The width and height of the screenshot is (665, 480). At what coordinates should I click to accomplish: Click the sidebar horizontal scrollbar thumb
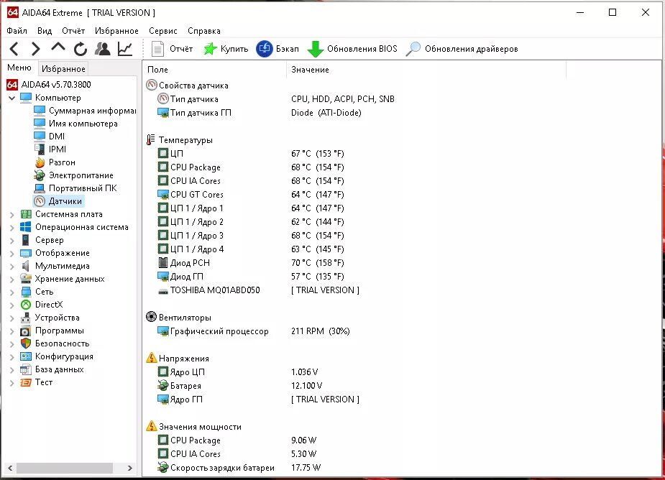65,468
